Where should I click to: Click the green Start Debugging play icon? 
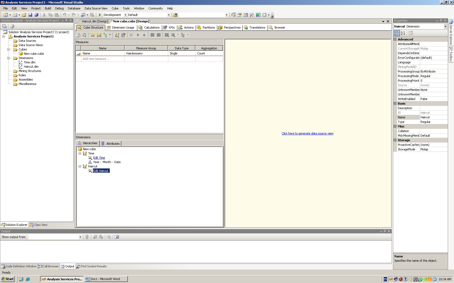point(100,15)
